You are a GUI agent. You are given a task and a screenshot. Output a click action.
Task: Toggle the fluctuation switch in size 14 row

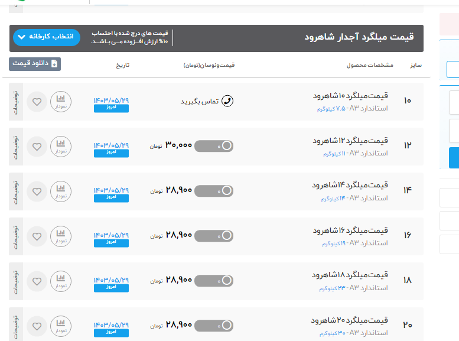pos(214,191)
